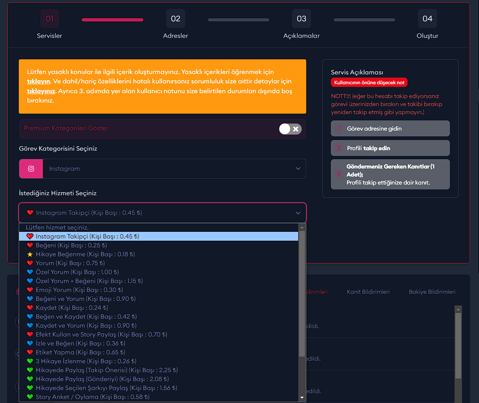Choose Hikayede Paylaş (Takip Önerisi) option
This screenshot has width=479, height=403.
158,370
